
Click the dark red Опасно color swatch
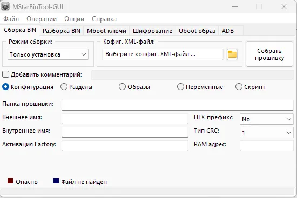point(10,181)
